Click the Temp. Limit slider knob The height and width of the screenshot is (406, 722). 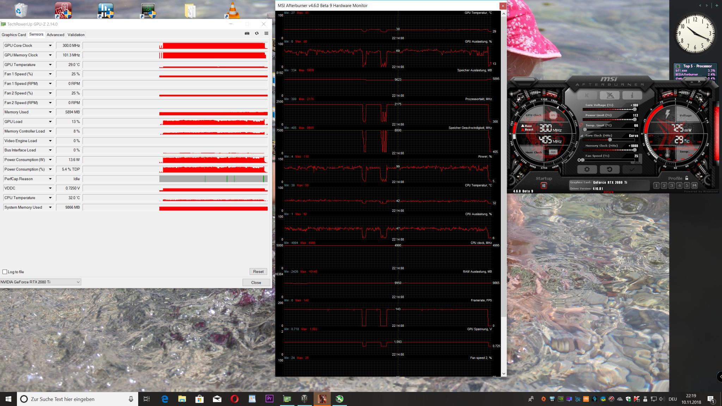(585, 130)
